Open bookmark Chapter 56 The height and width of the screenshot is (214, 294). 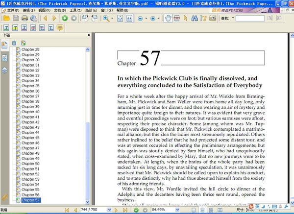coord(30,195)
